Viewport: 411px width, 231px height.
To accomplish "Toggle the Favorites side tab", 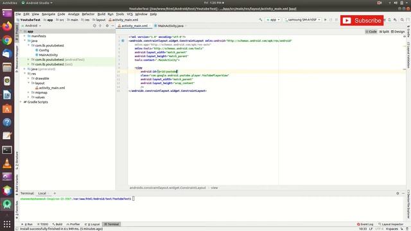I will pyautogui.click(x=17, y=210).
